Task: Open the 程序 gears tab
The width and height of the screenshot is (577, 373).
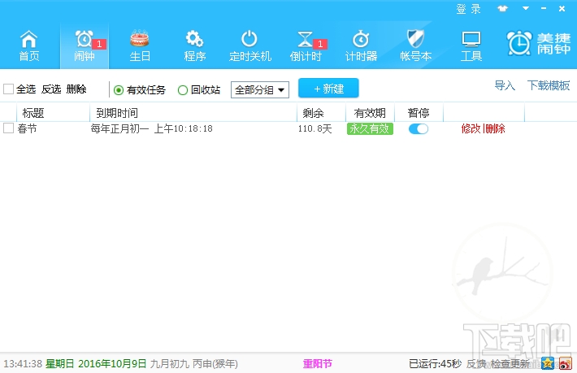Action: pos(195,46)
